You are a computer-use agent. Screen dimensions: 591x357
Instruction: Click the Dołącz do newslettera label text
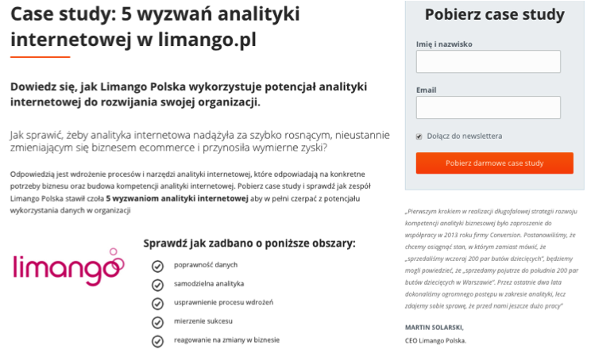pyautogui.click(x=465, y=136)
